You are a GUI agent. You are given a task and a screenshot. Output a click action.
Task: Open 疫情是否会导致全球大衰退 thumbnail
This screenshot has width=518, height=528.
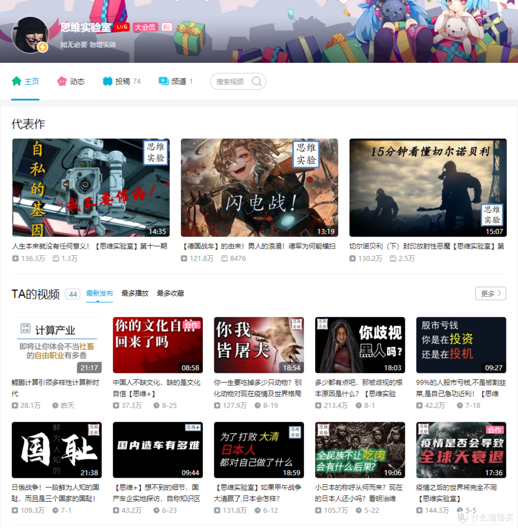point(461,450)
